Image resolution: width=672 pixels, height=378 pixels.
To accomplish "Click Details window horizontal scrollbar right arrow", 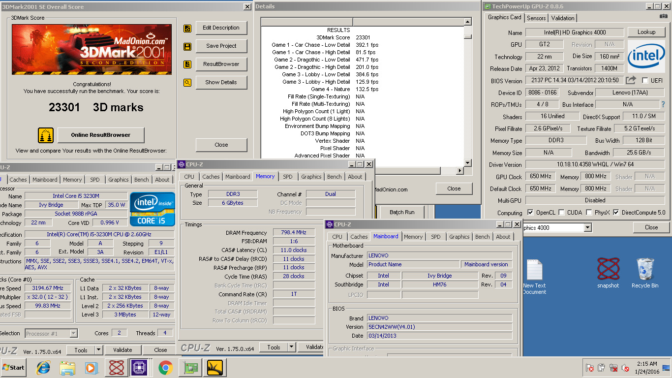I will [x=460, y=171].
